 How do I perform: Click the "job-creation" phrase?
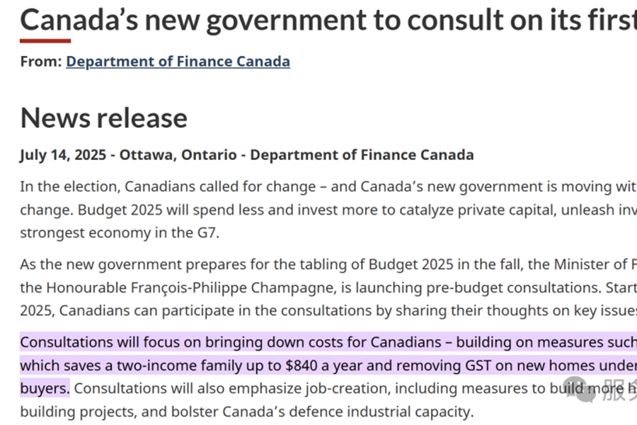[348, 388]
